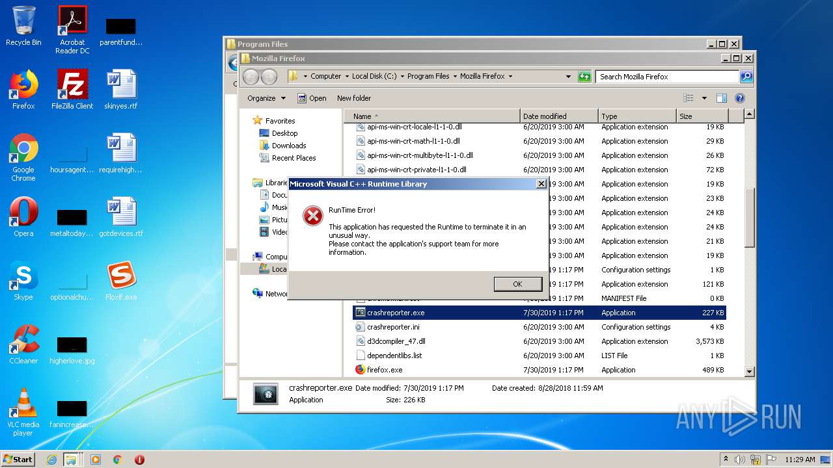Focus the Search Mozilla Firefox field

[x=668, y=77]
